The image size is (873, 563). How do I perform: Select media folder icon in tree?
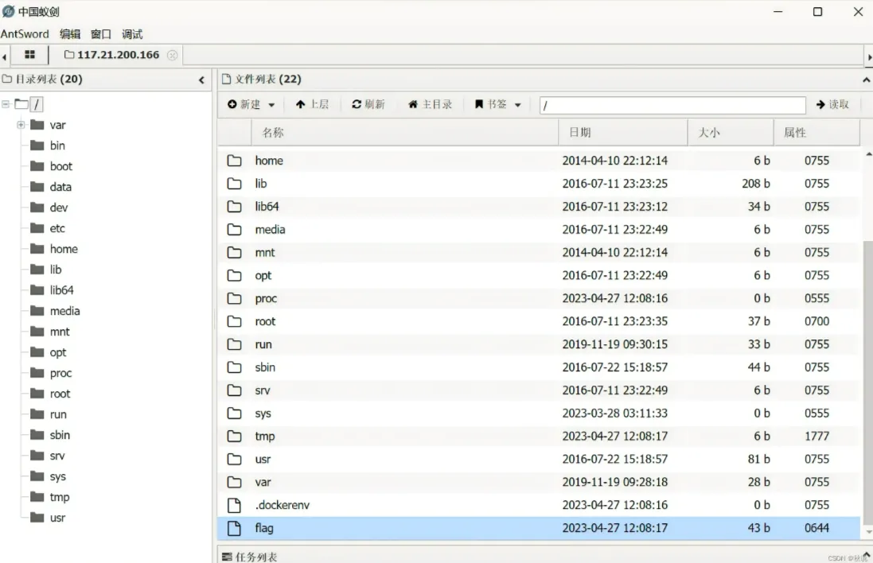(x=37, y=310)
